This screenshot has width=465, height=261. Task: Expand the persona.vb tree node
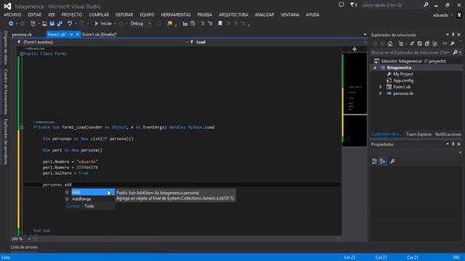381,94
